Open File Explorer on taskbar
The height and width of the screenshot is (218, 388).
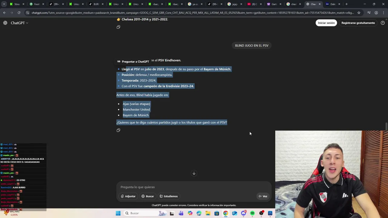pyautogui.click(x=208, y=213)
